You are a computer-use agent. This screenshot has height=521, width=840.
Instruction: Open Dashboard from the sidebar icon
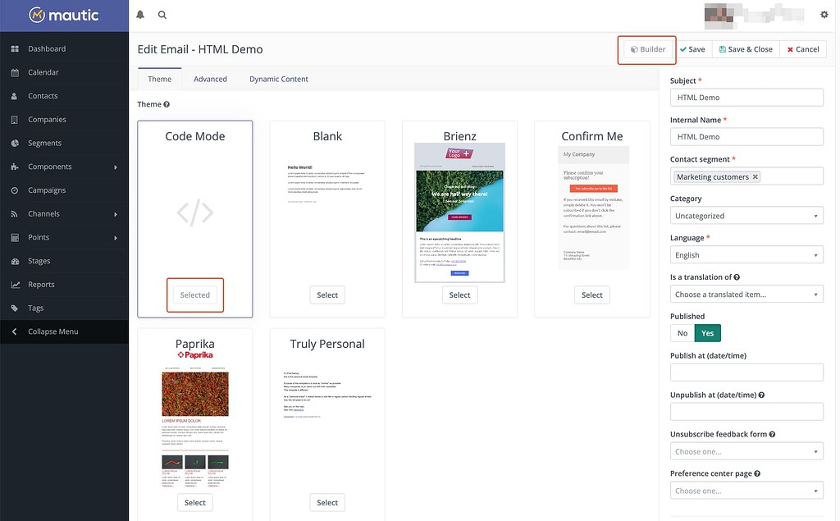(x=13, y=48)
